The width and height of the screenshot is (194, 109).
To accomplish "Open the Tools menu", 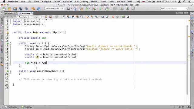I will pyautogui.click(x=111, y=2).
